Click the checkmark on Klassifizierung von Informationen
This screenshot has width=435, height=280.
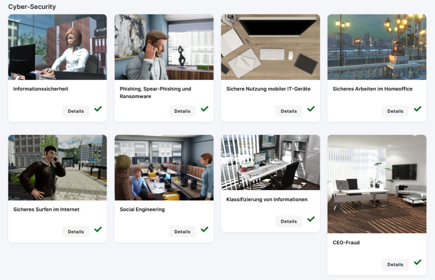pos(311,219)
